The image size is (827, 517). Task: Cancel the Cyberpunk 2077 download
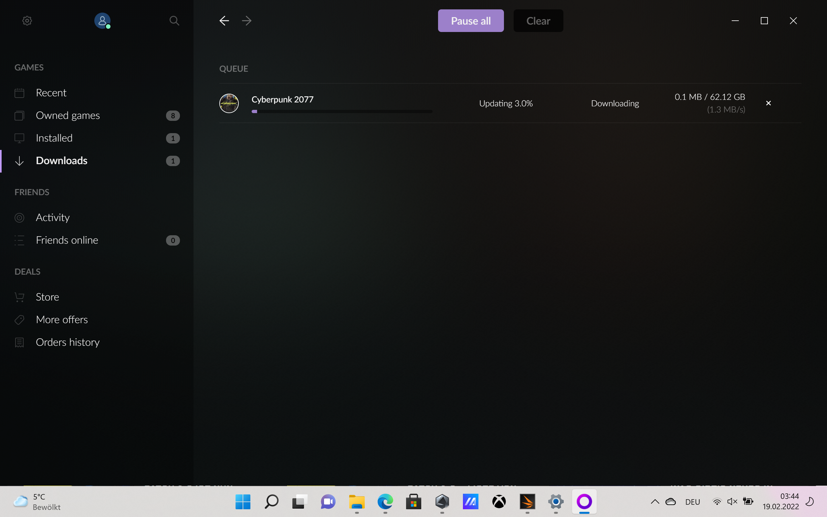768,103
